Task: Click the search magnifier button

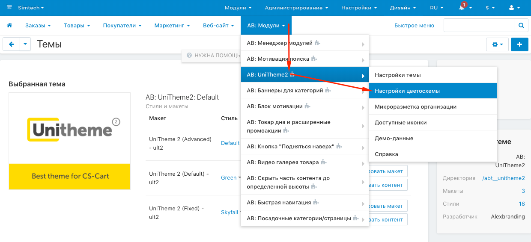Action: pyautogui.click(x=521, y=26)
